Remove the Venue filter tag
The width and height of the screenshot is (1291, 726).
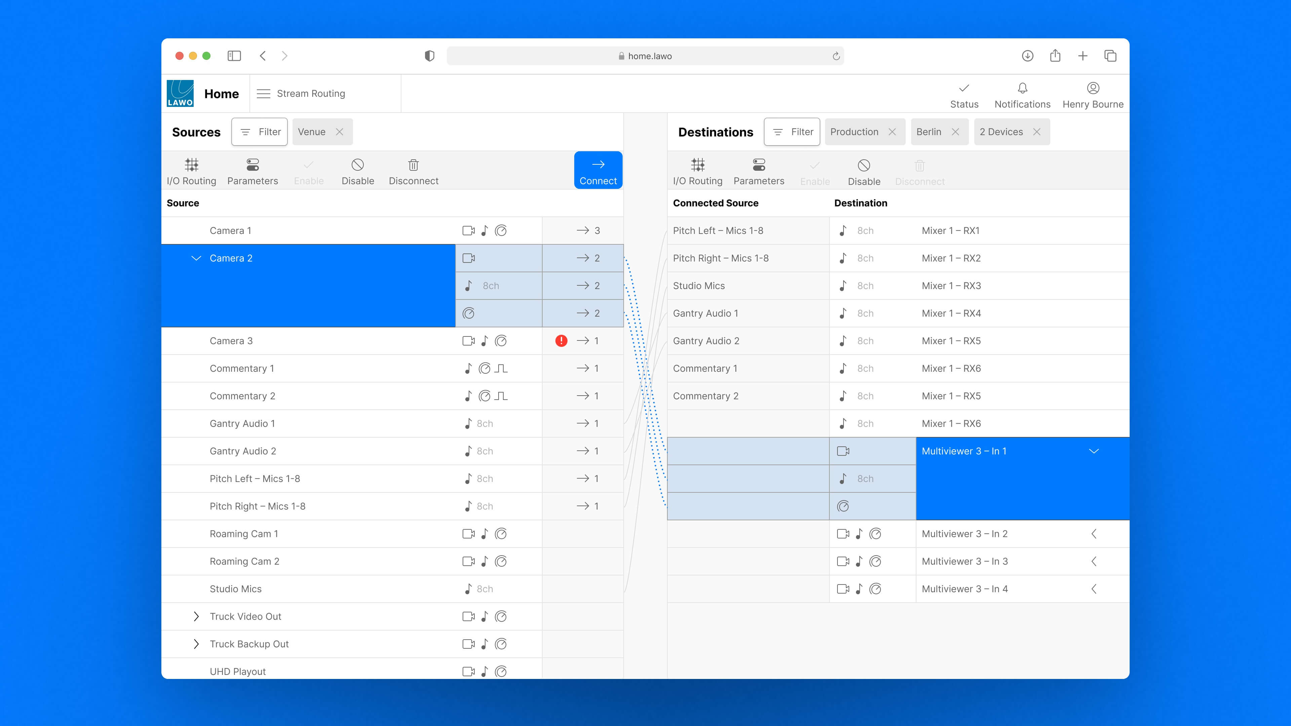[339, 132]
